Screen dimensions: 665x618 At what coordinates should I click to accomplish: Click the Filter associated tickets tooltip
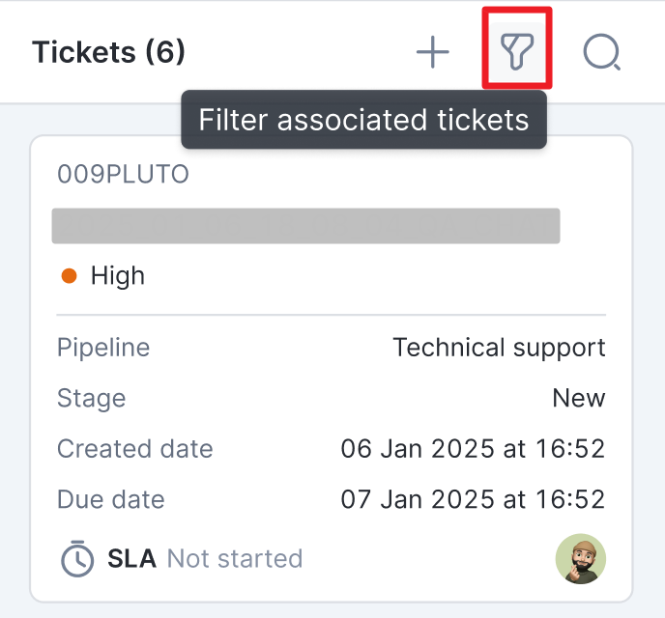click(x=363, y=120)
